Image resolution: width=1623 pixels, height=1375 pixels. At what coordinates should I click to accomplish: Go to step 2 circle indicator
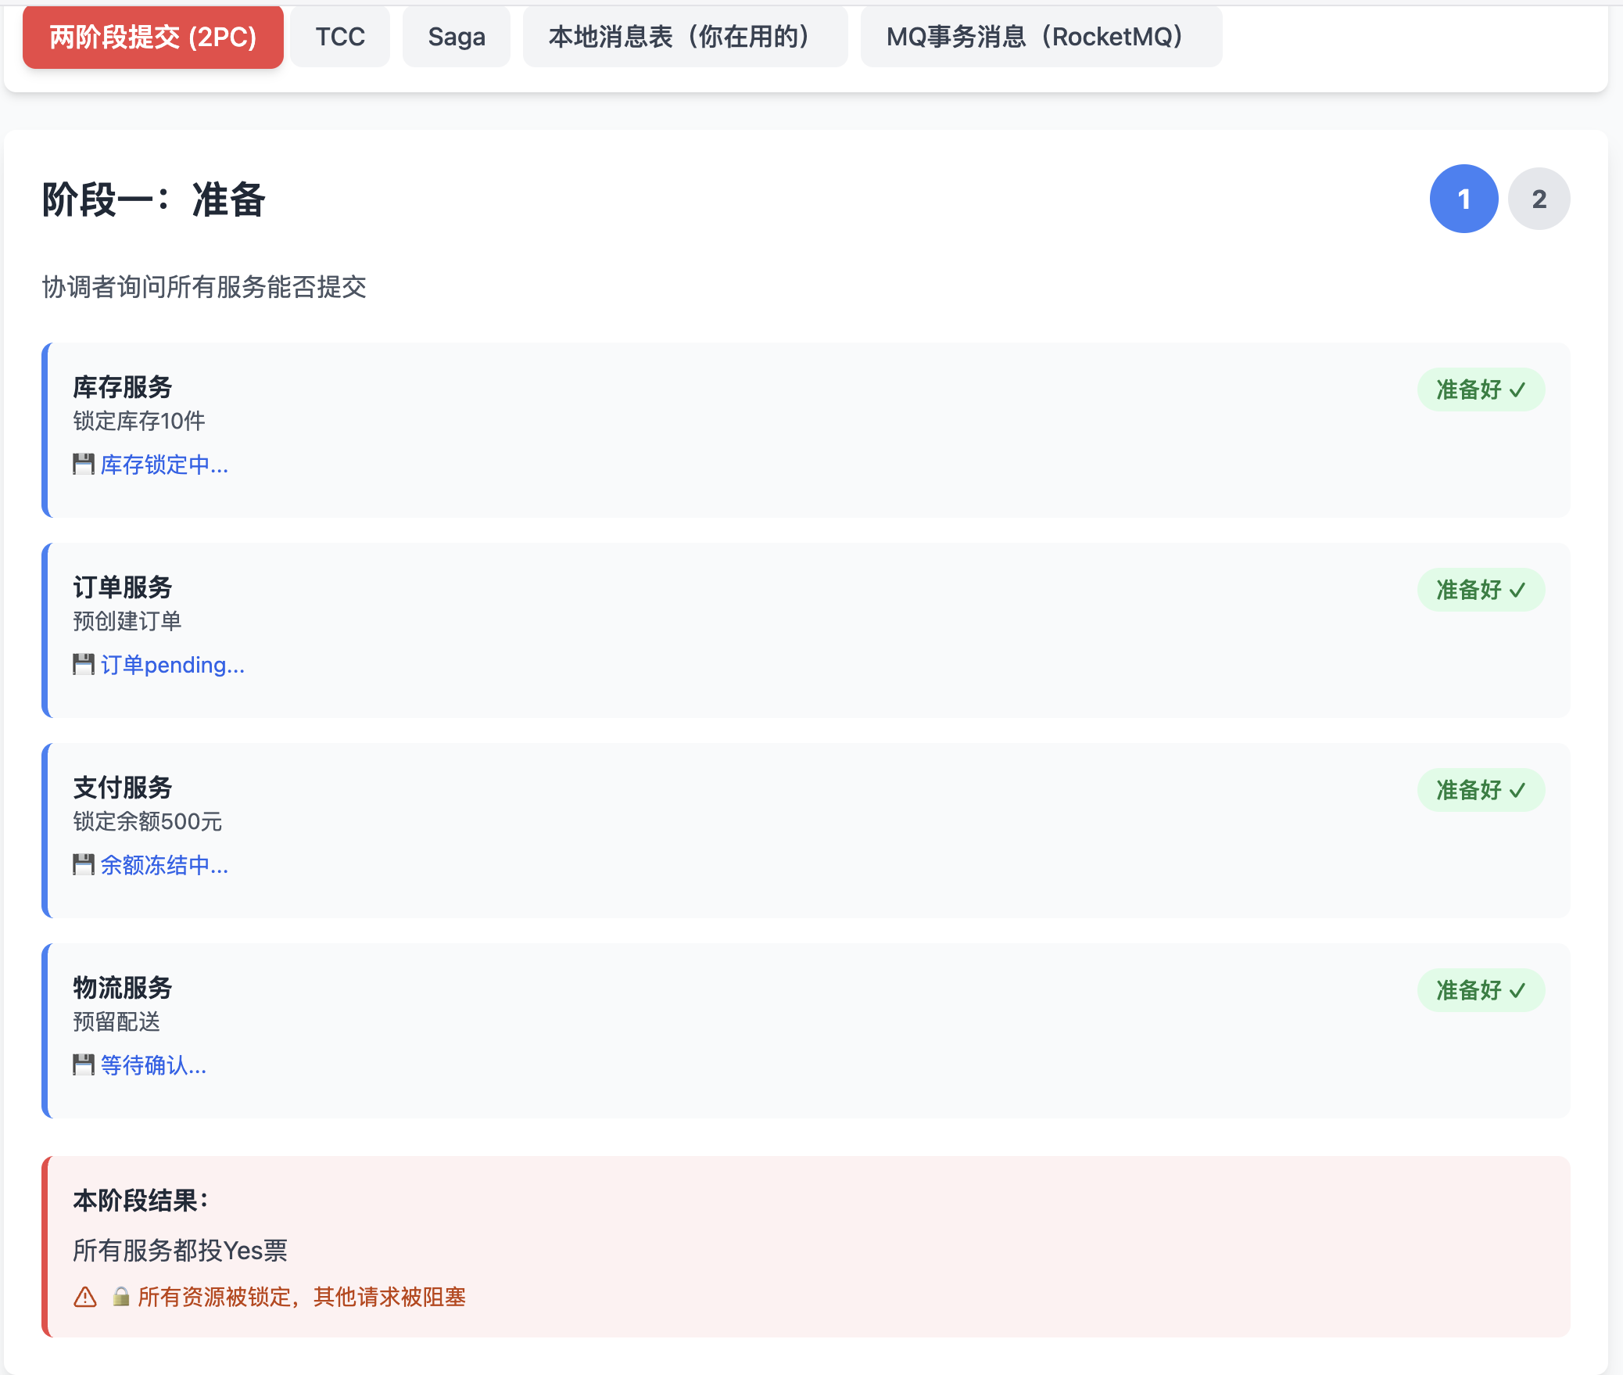coord(1539,199)
